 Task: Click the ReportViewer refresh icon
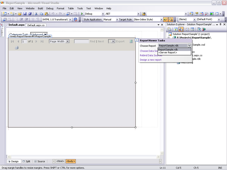point(131,41)
